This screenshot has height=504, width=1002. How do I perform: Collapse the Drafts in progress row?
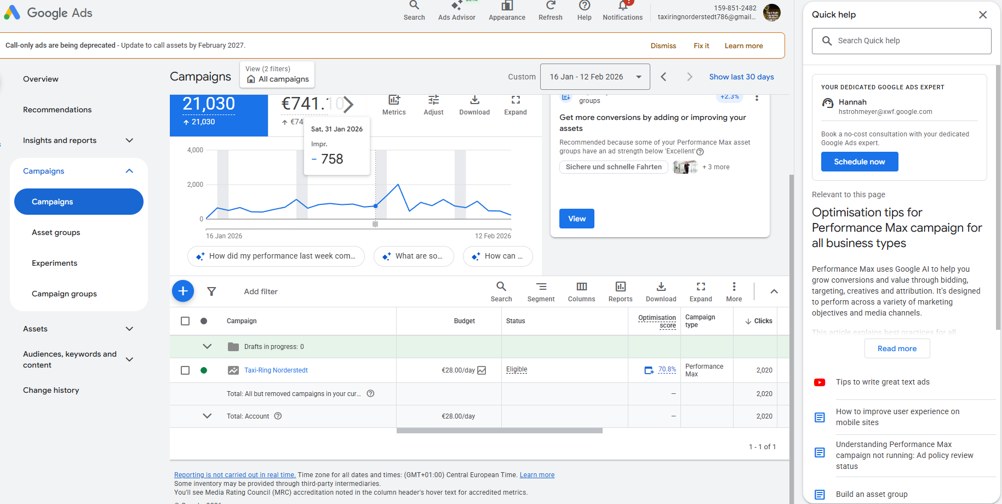[207, 347]
